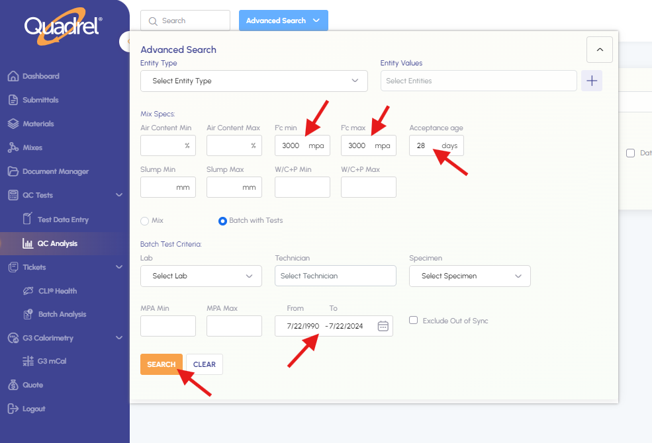Click the Logout icon
Image resolution: width=652 pixels, height=443 pixels.
[x=13, y=409]
